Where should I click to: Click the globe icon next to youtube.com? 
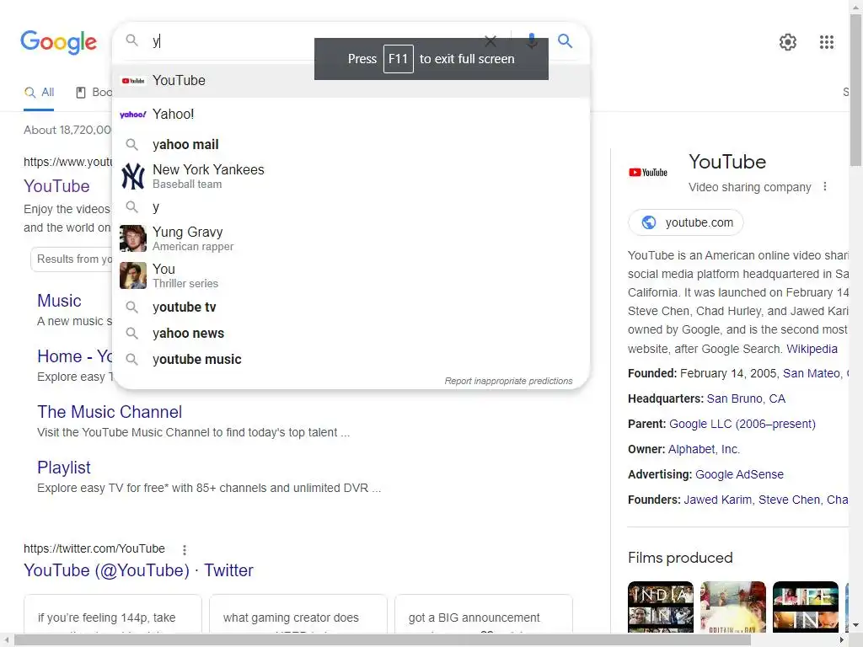point(649,222)
